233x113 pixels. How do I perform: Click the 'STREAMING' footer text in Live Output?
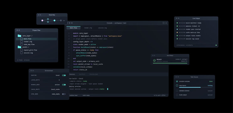click(181, 45)
